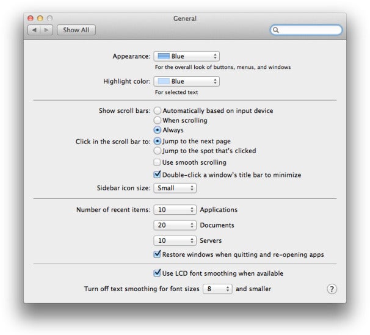Focus the preferences search field

click(306, 30)
